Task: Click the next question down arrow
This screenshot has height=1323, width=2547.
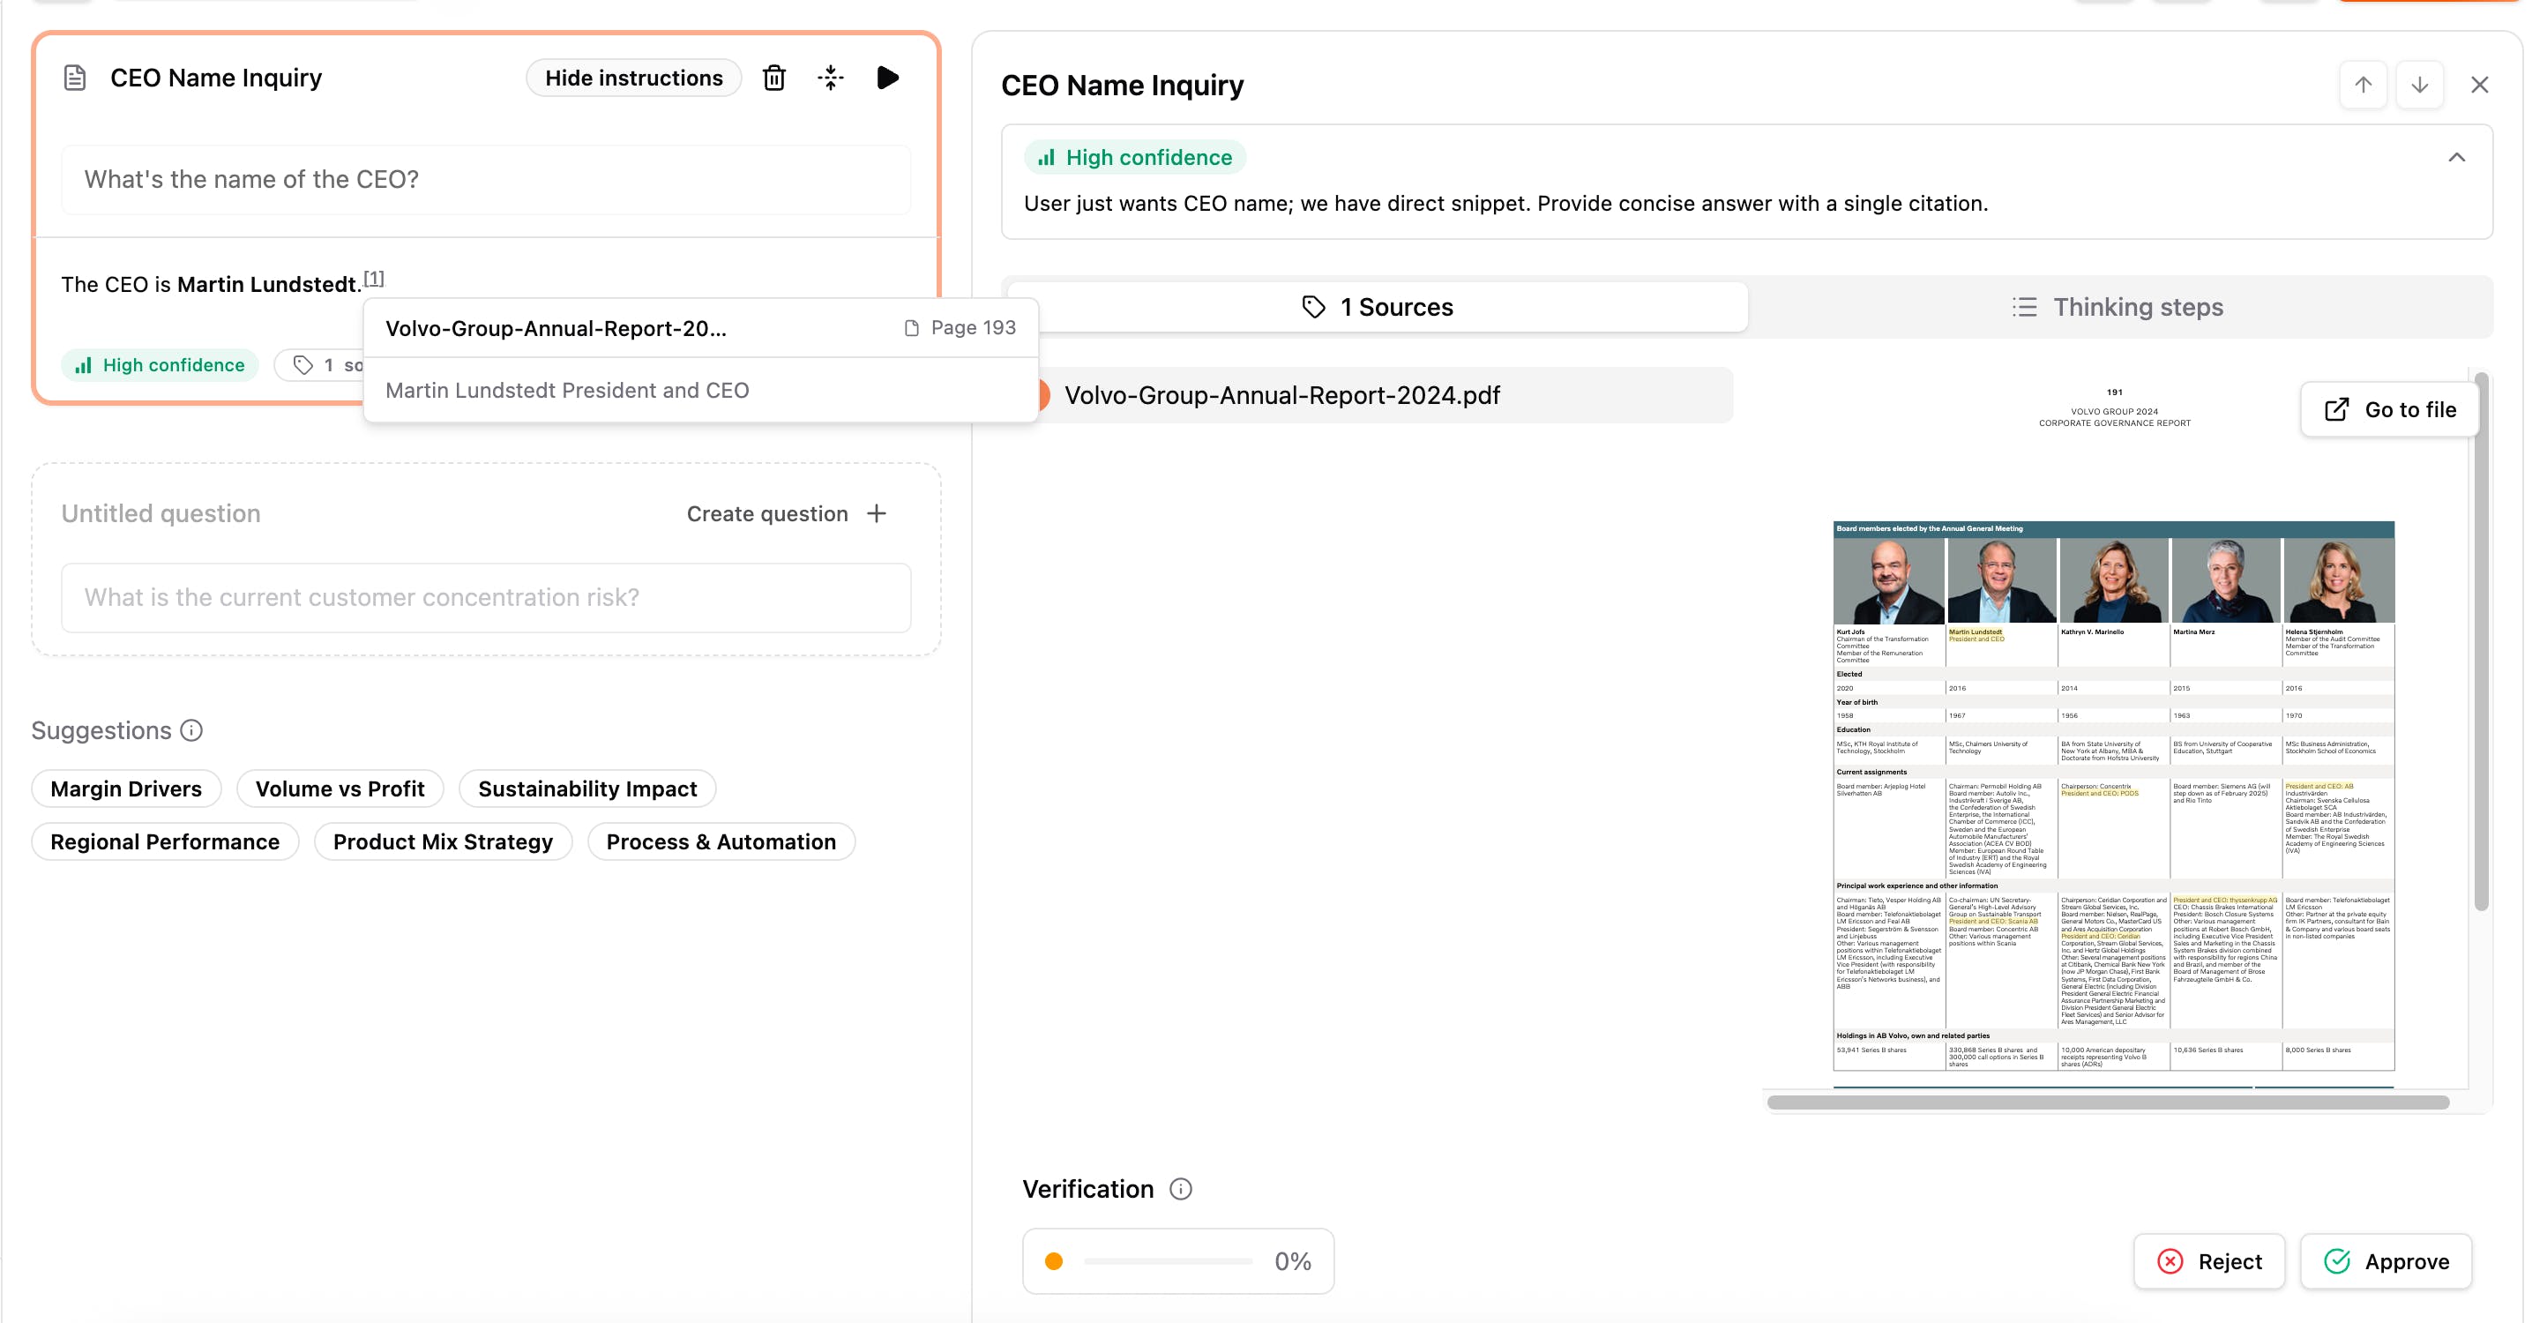Action: [2418, 85]
